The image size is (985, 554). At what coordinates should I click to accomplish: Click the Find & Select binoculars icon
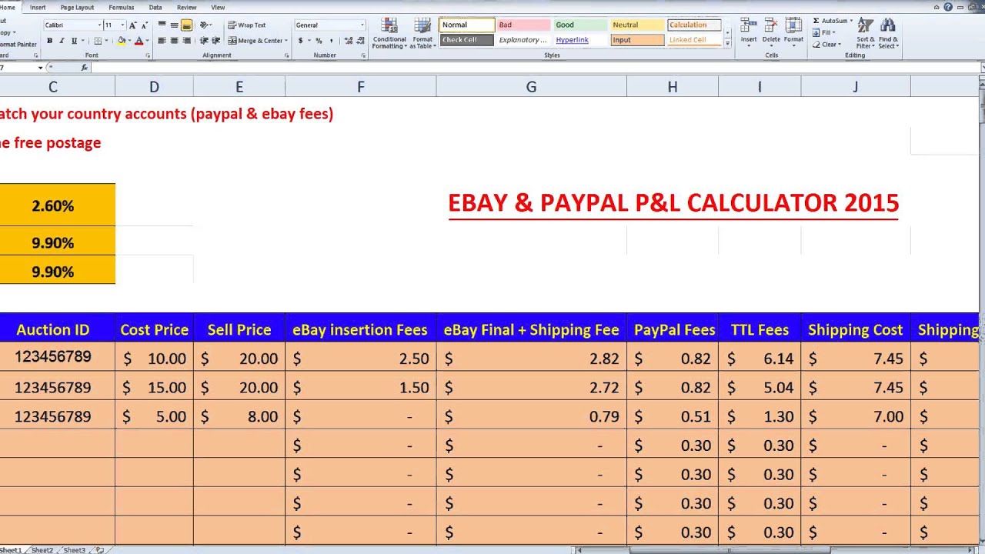pos(889,25)
